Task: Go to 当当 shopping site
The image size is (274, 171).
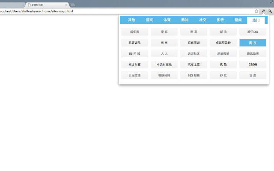Action: 164,43
